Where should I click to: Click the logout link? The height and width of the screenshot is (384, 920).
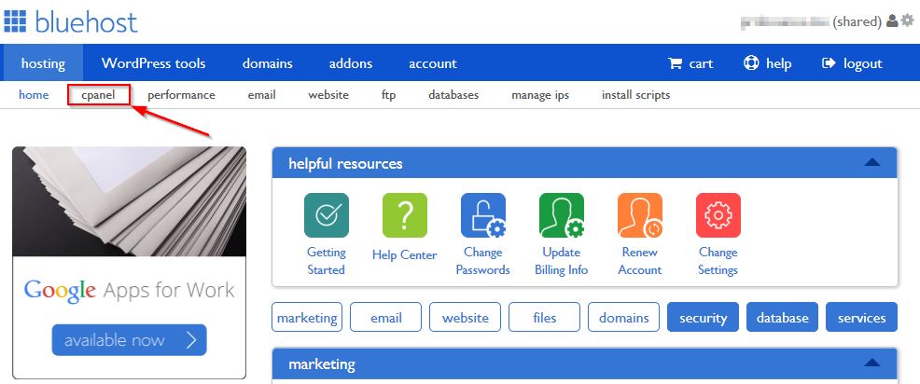point(853,63)
